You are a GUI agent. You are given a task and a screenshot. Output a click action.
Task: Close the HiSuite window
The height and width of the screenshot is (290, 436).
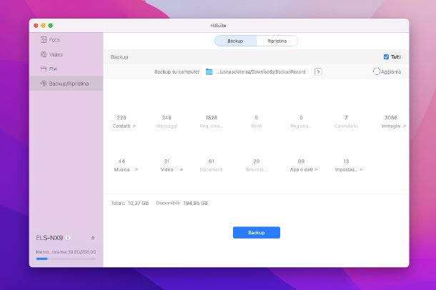36,26
